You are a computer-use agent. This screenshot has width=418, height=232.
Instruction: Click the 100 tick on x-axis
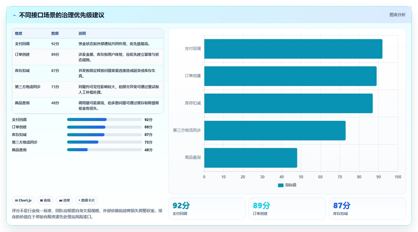tap(398, 177)
